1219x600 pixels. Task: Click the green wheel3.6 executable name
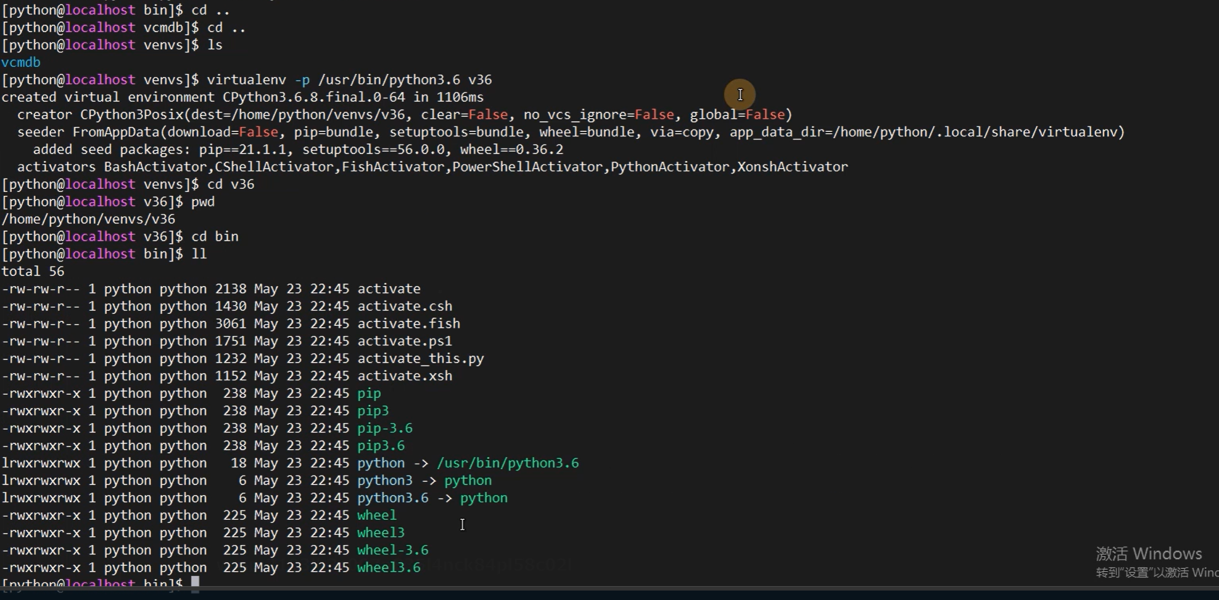[388, 568]
